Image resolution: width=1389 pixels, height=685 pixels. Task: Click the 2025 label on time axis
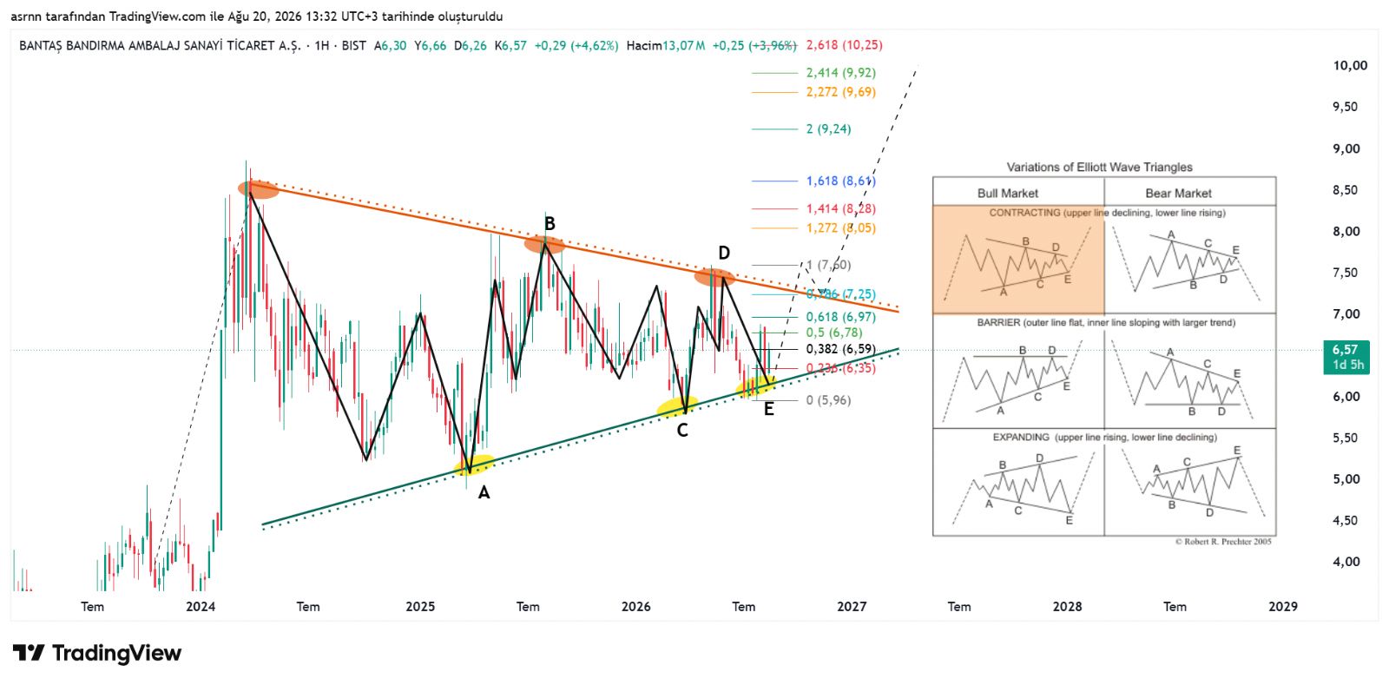420,607
